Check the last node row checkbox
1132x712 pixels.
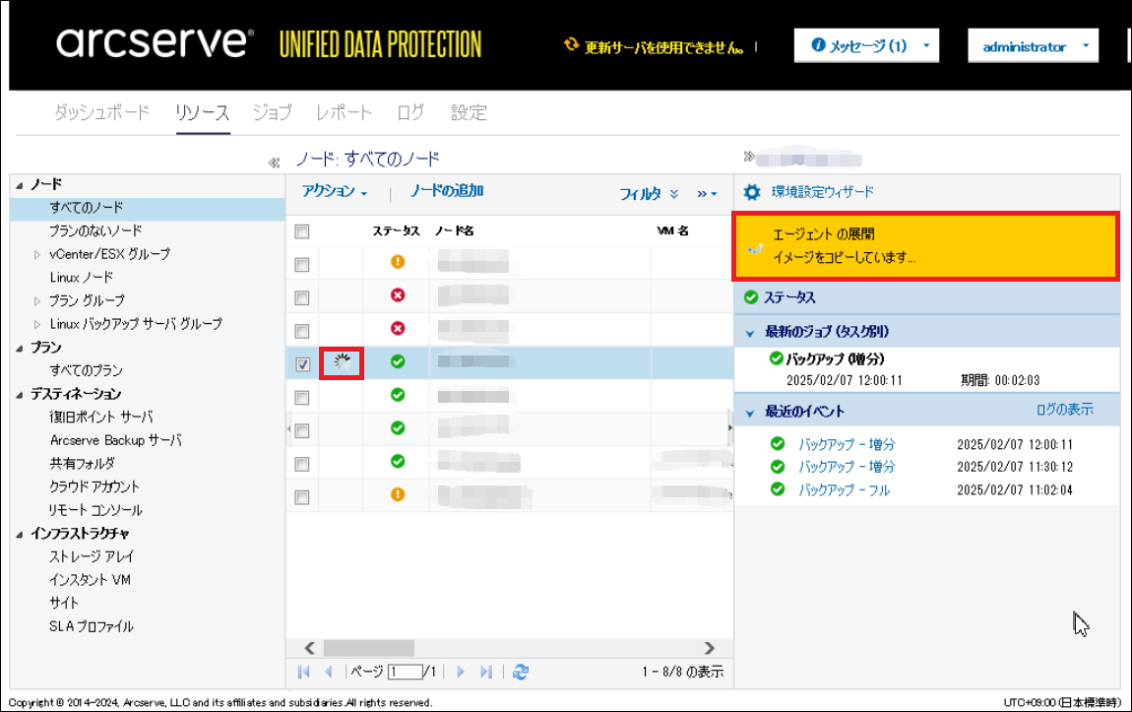click(x=302, y=497)
